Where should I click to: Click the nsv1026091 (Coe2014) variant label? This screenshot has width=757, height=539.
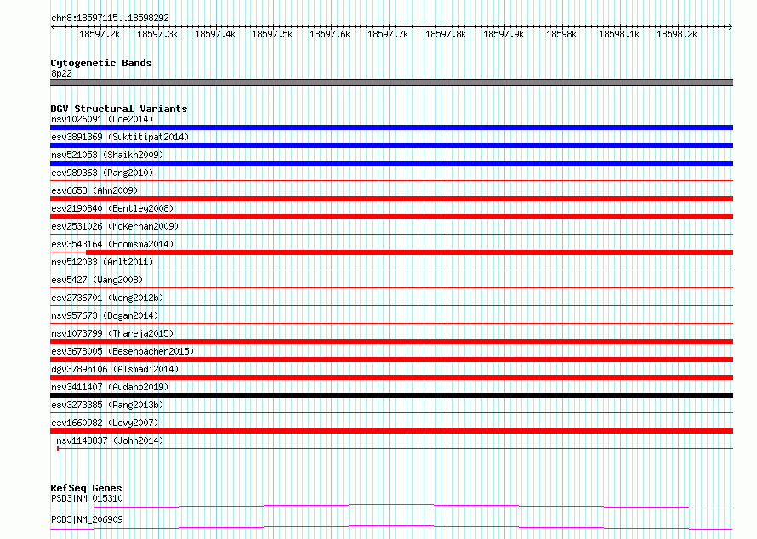coord(102,119)
